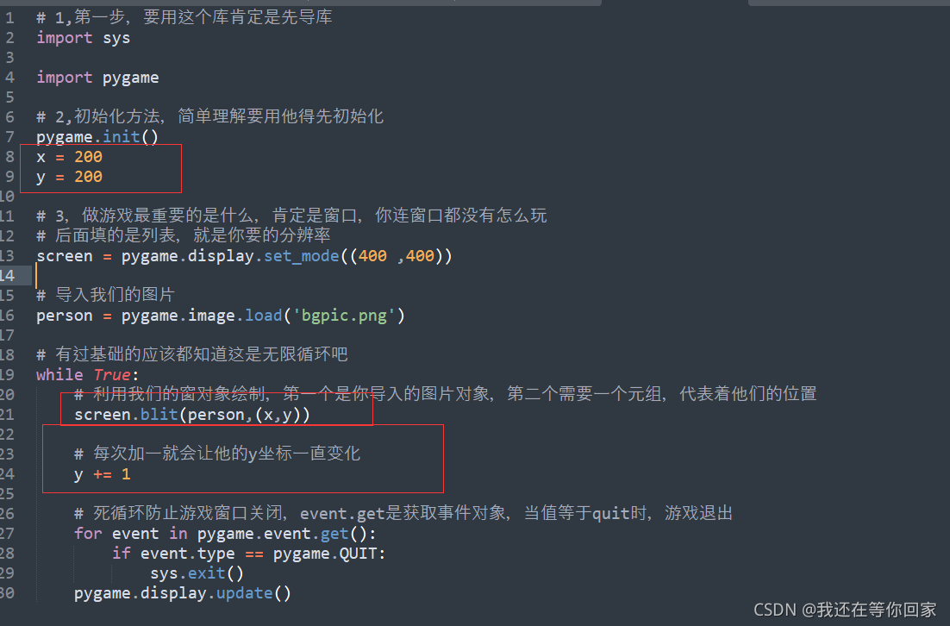Screen dimensions: 950x626
Task: Click line number 1 in the gutter
Action: [9, 18]
